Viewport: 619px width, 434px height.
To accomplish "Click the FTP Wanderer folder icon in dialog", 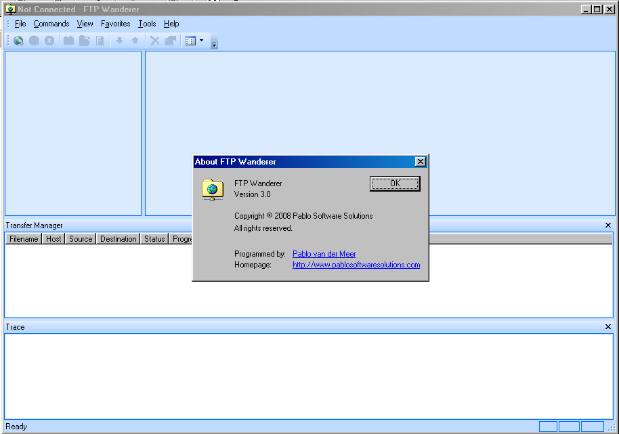I will pyautogui.click(x=212, y=189).
